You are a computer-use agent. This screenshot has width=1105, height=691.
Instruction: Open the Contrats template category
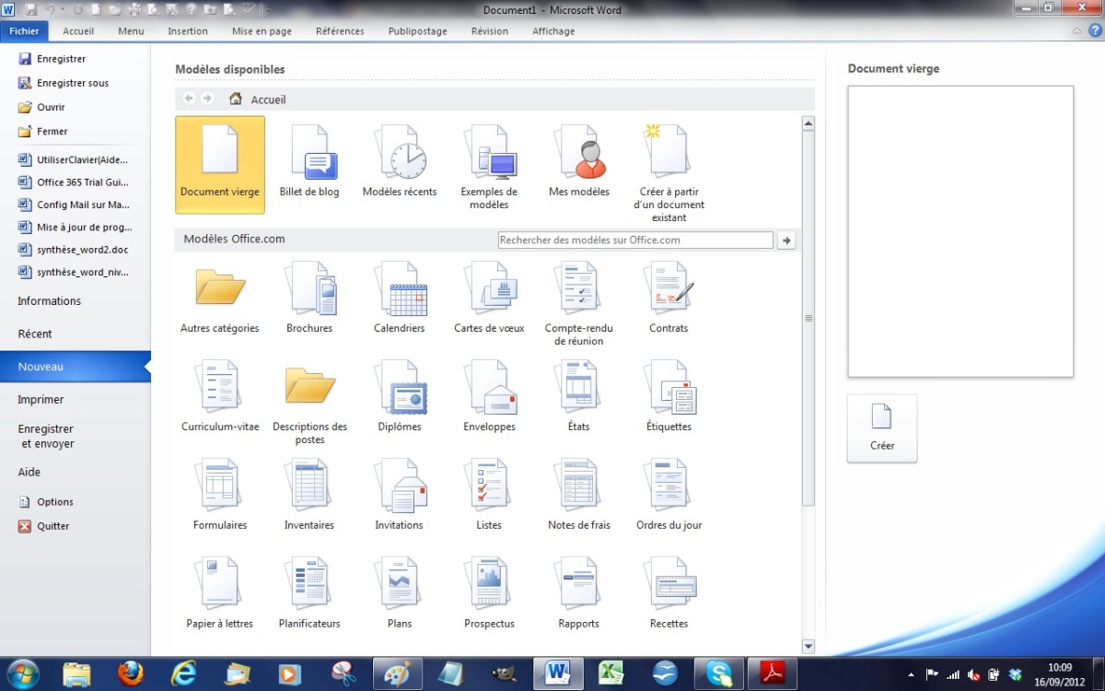point(669,298)
